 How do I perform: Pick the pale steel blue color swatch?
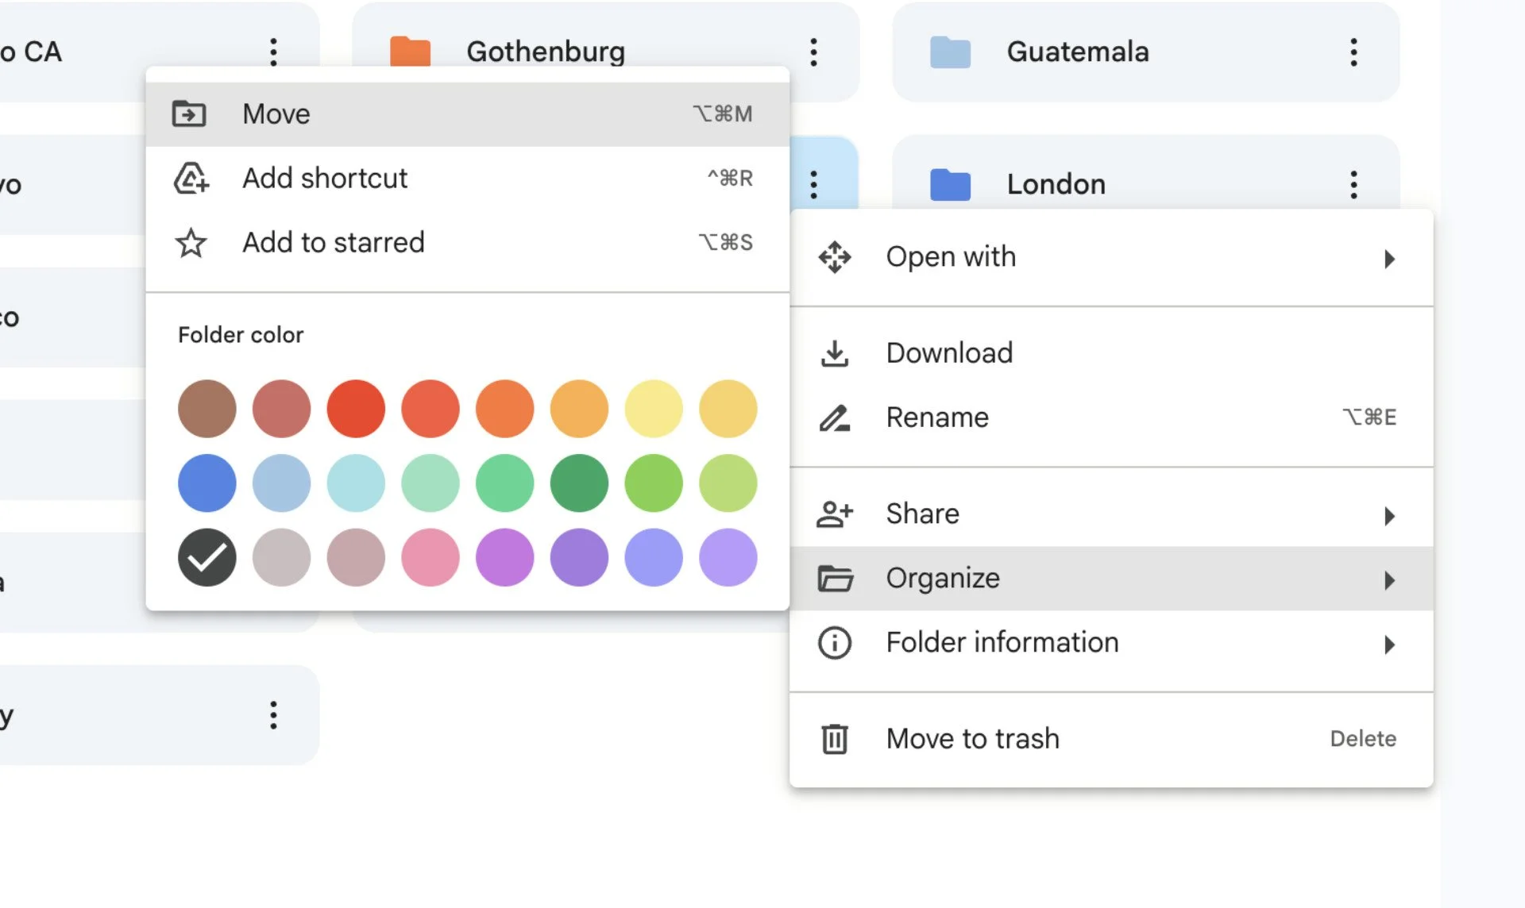281,483
